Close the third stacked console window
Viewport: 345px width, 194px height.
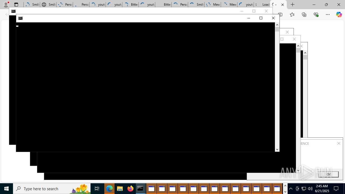287,32
